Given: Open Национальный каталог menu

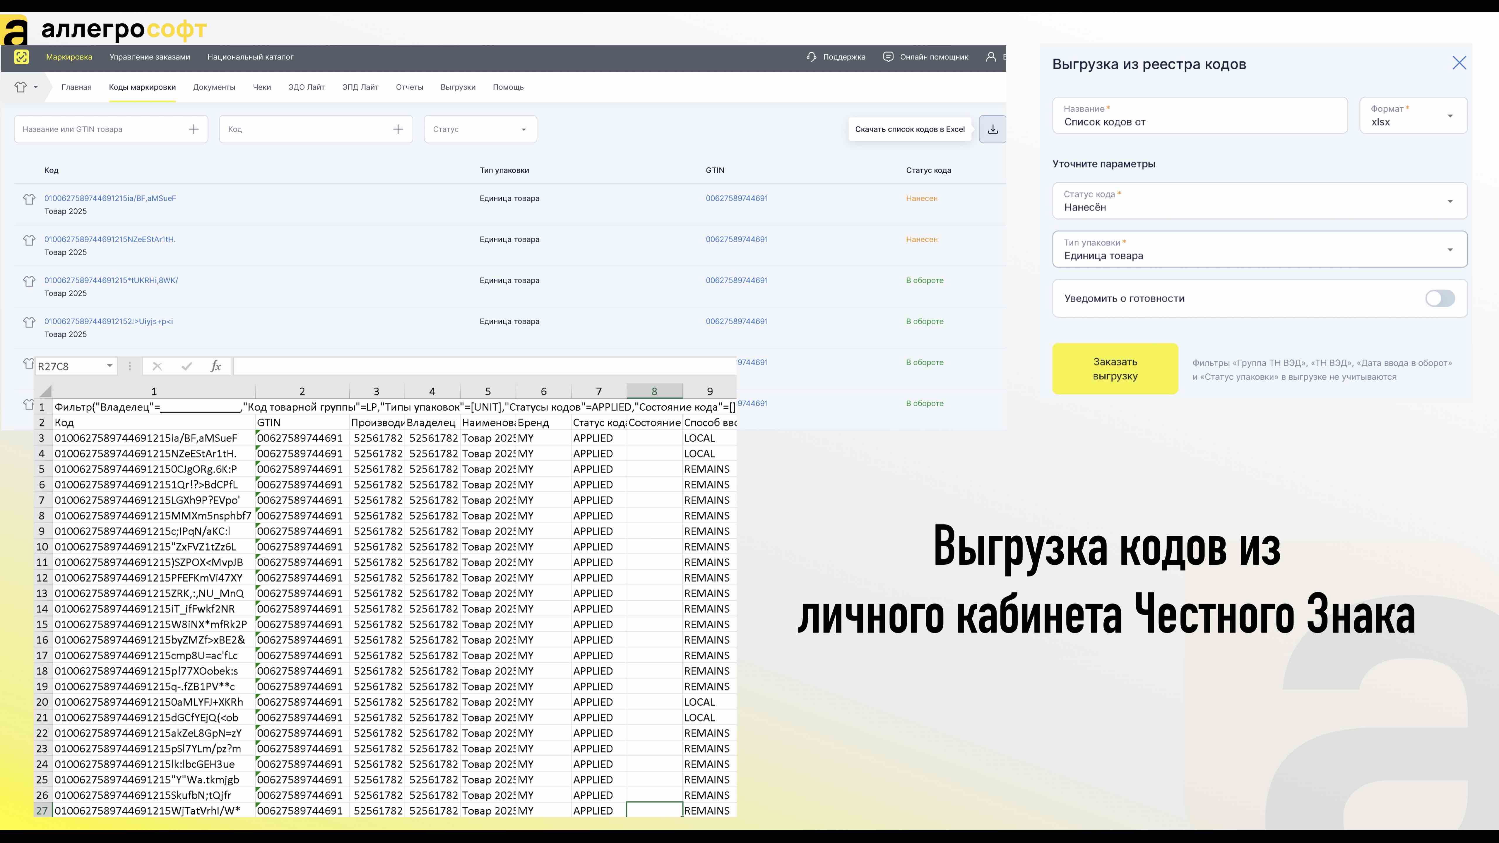Looking at the screenshot, I should click(250, 57).
